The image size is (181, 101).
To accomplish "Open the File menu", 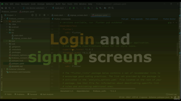I will [x=7, y=4].
